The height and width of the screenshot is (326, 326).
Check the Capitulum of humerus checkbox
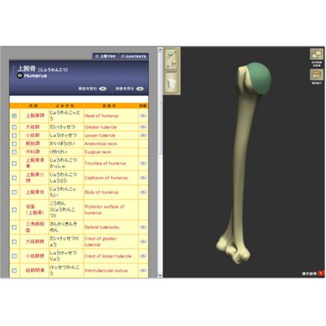pos(14,177)
